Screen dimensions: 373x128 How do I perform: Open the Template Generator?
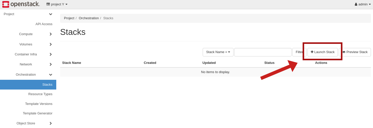pos(38,113)
